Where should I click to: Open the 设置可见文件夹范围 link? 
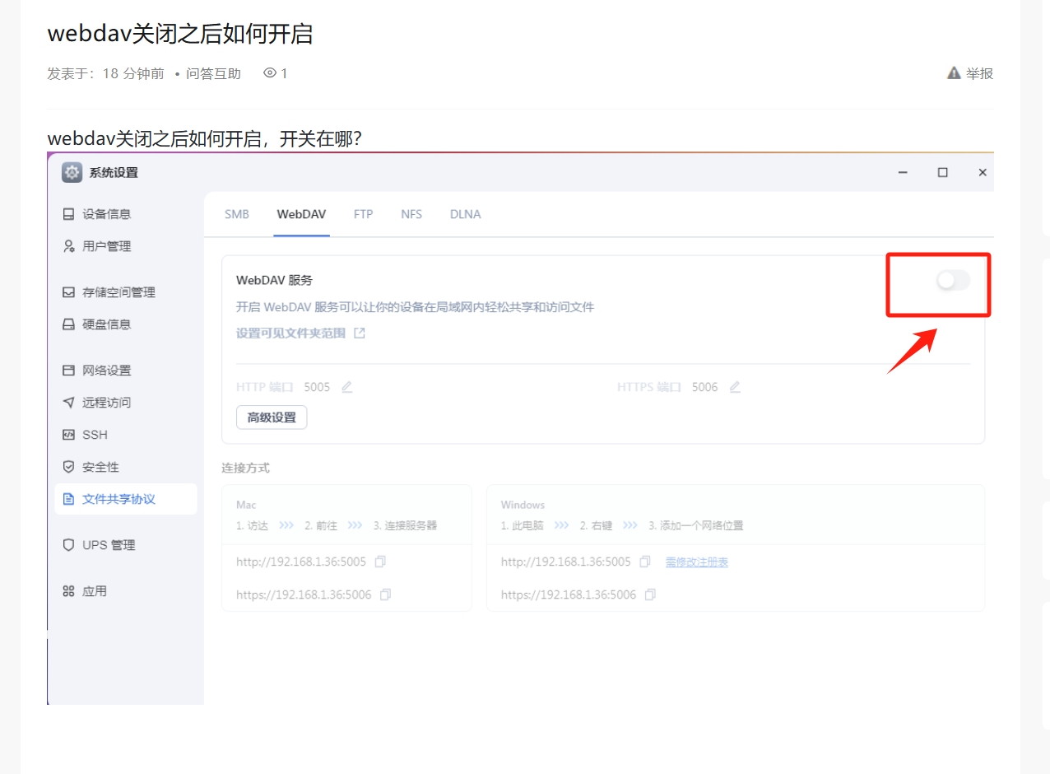(x=290, y=333)
